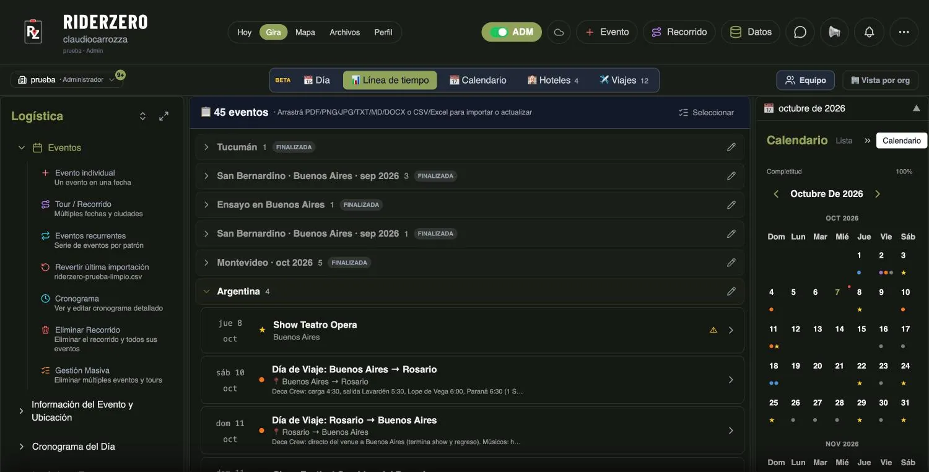The height and width of the screenshot is (472, 929).
Task: Click the Vista por org button
Action: (880, 81)
